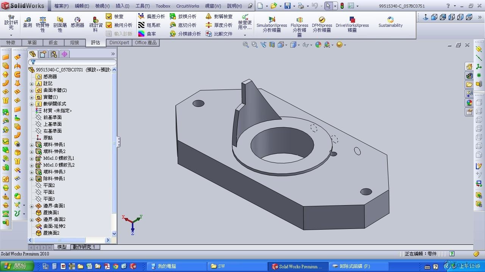The image size is (485, 272).
Task: Switch to the 鈑金 sheet metal tab
Action: point(53,43)
